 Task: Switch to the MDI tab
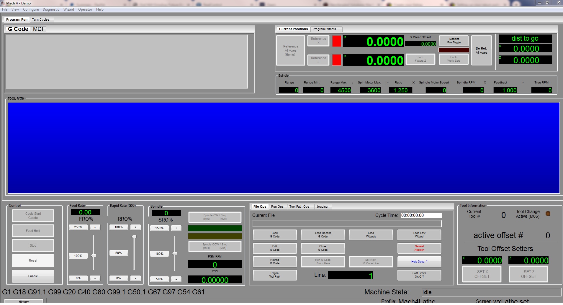(38, 29)
